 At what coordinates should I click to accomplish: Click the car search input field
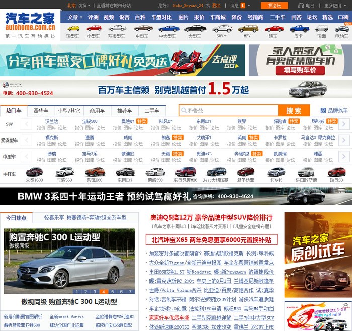pyautogui.click(x=229, y=110)
